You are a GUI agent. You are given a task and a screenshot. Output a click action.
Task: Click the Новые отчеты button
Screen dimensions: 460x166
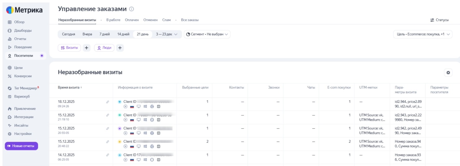click(x=21, y=146)
